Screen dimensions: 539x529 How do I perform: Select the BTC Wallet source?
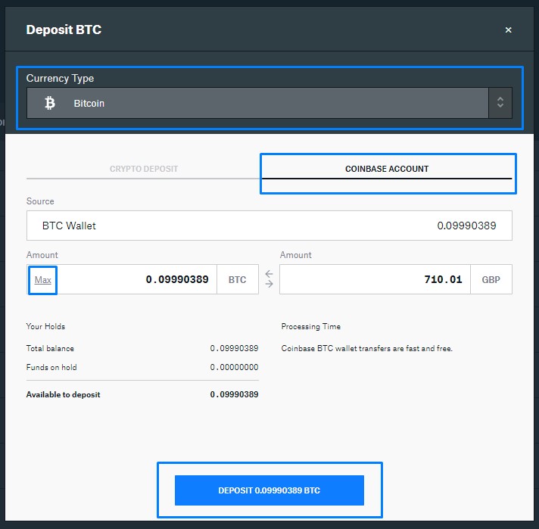pos(269,226)
